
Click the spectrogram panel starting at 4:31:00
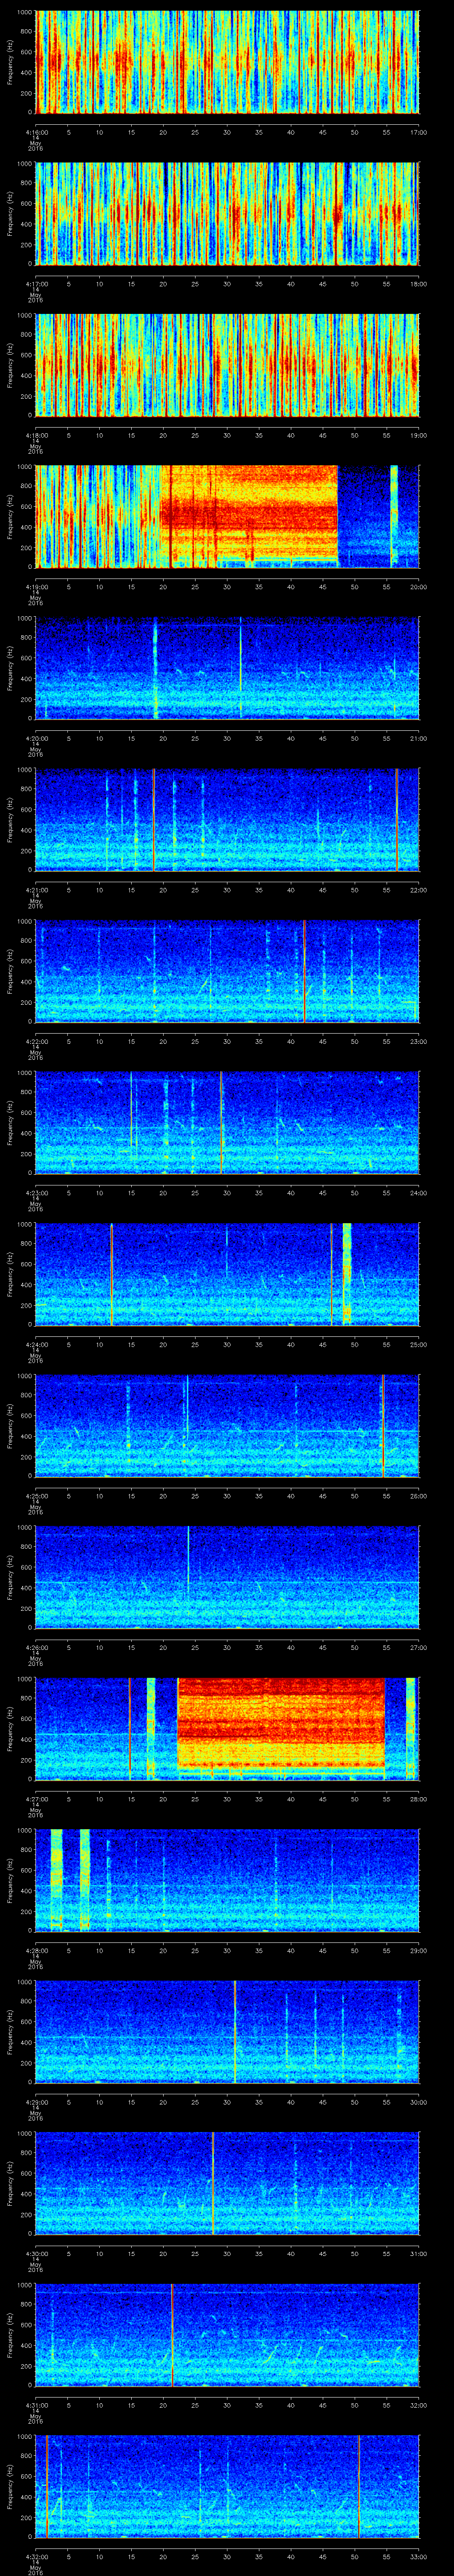(x=227, y=2334)
